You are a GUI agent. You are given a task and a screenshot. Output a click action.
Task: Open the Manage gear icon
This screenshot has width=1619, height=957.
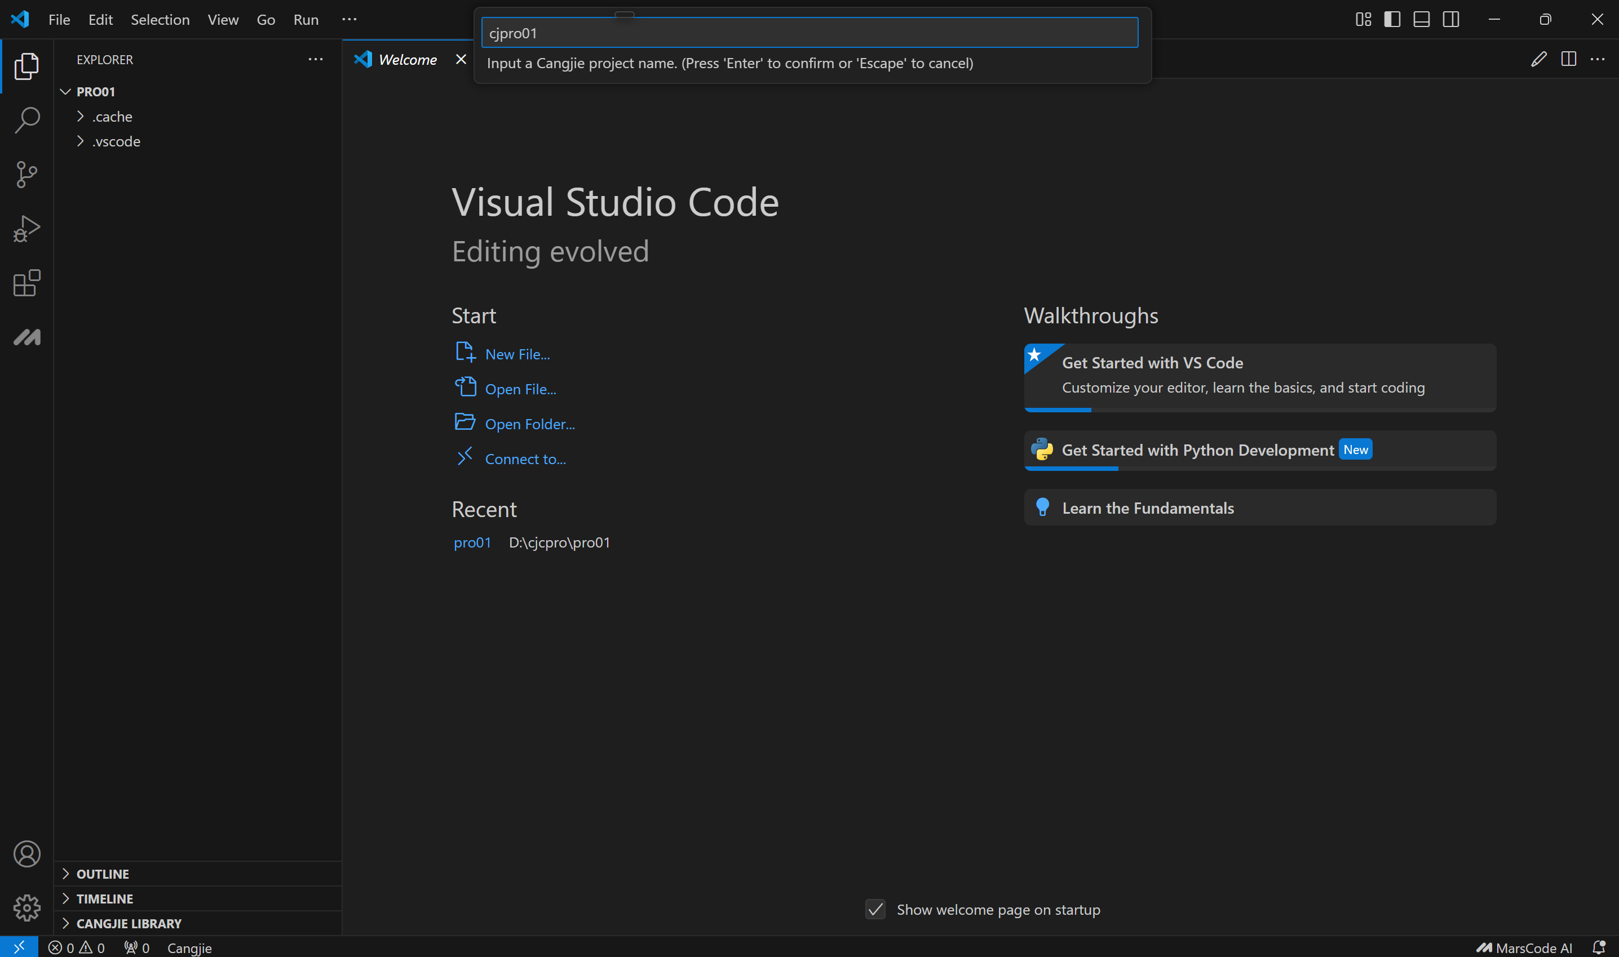26,907
